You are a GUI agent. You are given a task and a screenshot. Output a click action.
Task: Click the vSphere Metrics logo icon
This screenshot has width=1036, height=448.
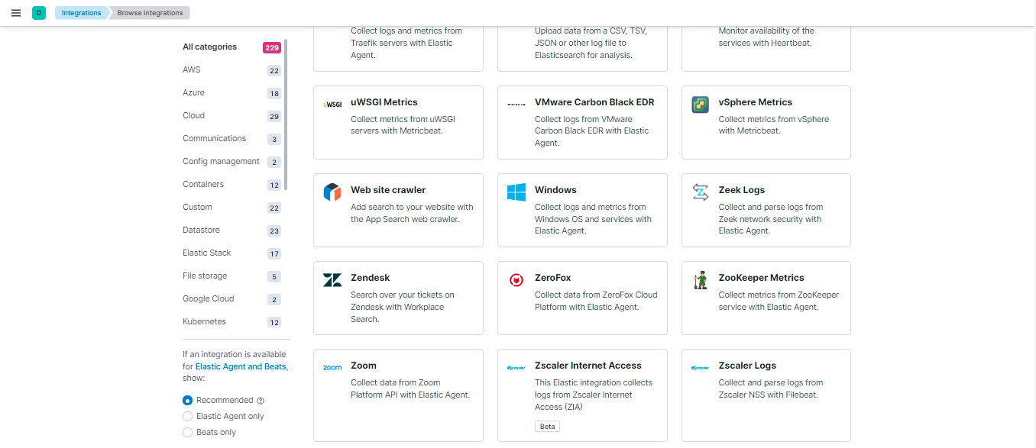click(x=700, y=105)
